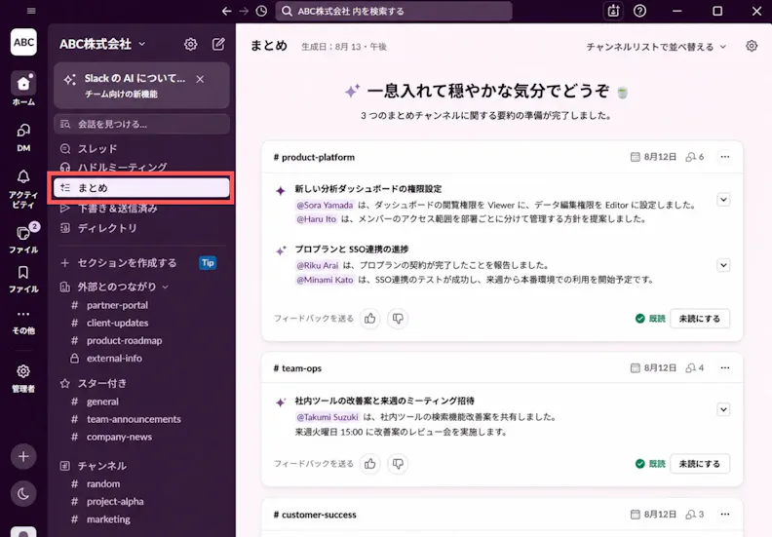The width and height of the screenshot is (772, 537).
Task: Click the @Riku Arai mention
Action: (x=318, y=266)
